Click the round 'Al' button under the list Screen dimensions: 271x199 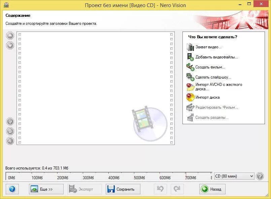point(10,141)
